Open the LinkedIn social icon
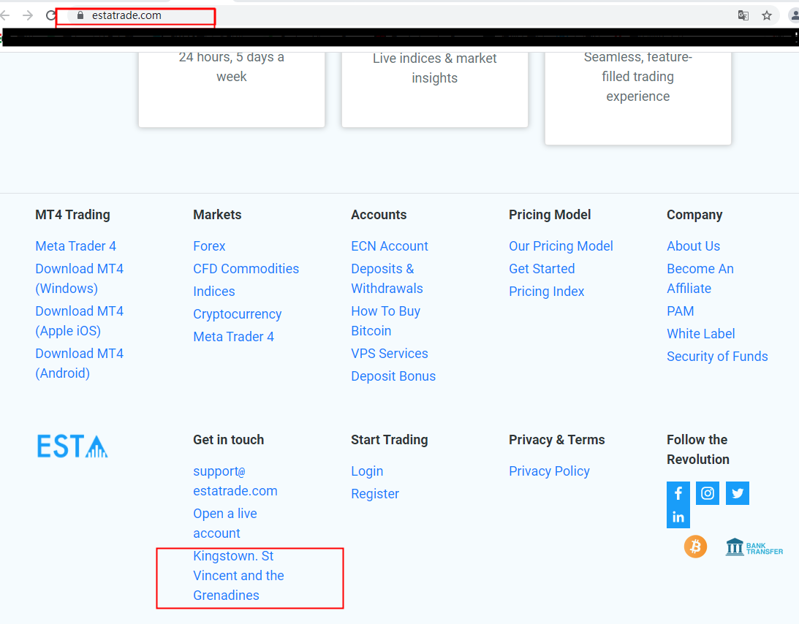Screen dimensions: 799x624 (x=678, y=517)
